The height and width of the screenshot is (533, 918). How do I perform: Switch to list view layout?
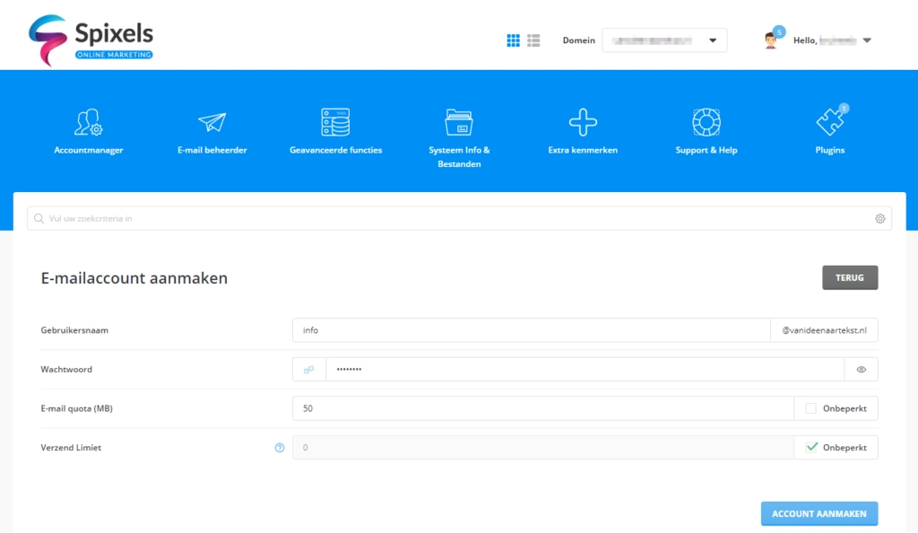[x=533, y=40]
